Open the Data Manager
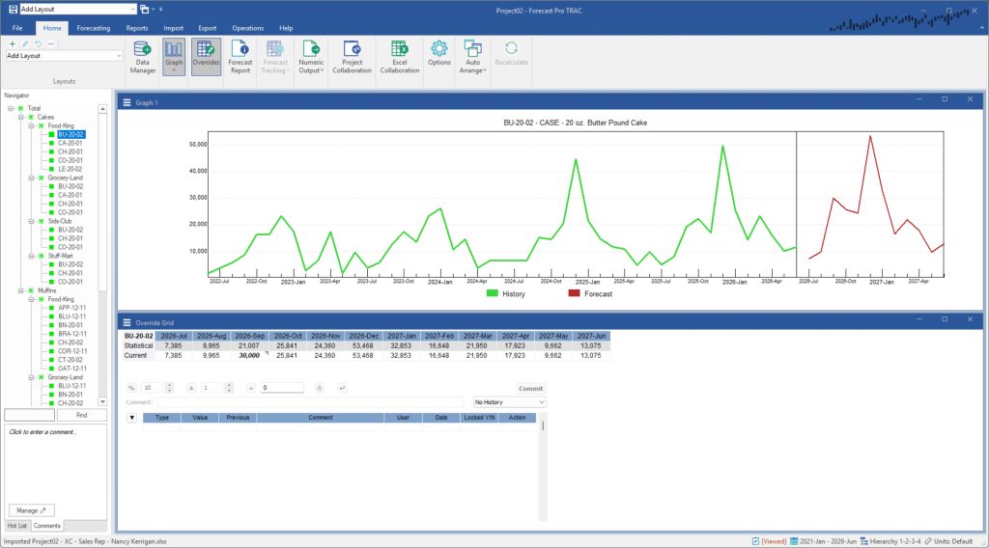 pos(143,56)
